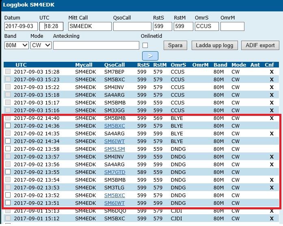
Task: Expand the Mode dropdown showing CW
Action: 41,45
